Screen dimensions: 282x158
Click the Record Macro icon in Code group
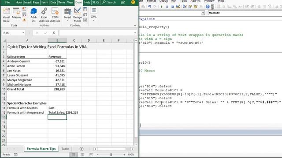pyautogui.click(x=24, y=9)
